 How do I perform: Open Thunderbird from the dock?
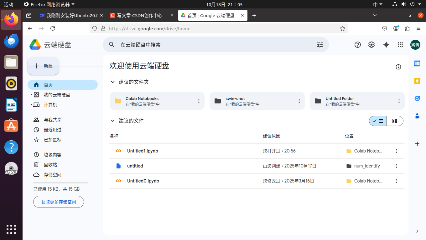pos(11,41)
